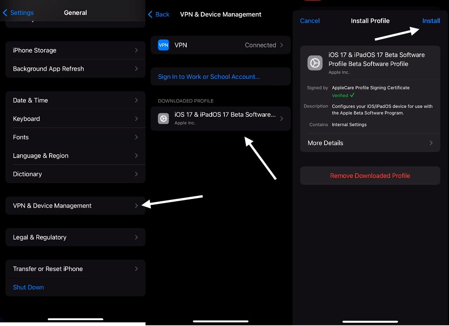Tap the home indicator bar on General screen
Image resolution: width=449 pixels, height=326 pixels.
pyautogui.click(x=75, y=319)
